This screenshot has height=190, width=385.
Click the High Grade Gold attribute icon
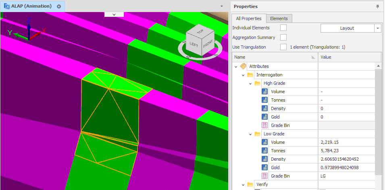(x=265, y=117)
